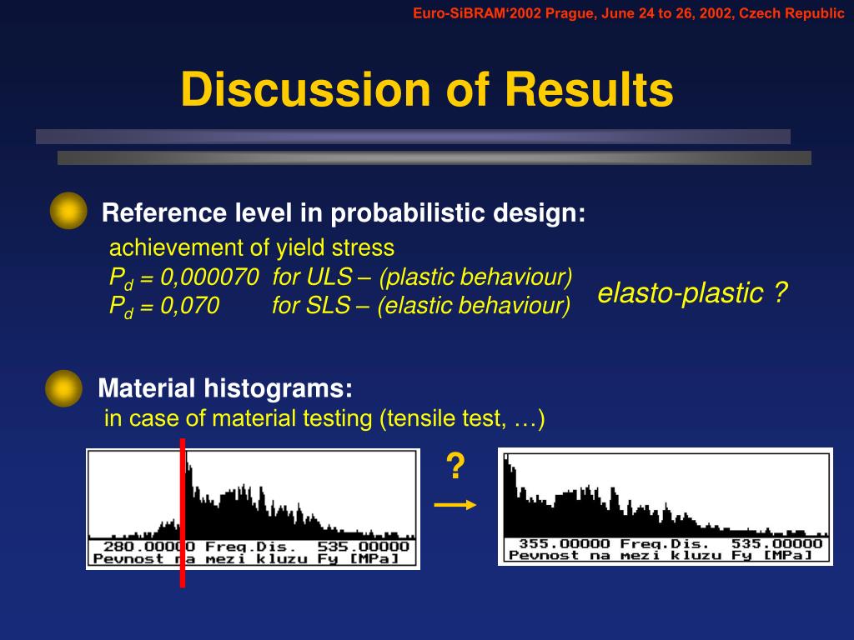This screenshot has width=854, height=640.
Task: Click '280.00000' on the left histogram
Action: [x=149, y=547]
